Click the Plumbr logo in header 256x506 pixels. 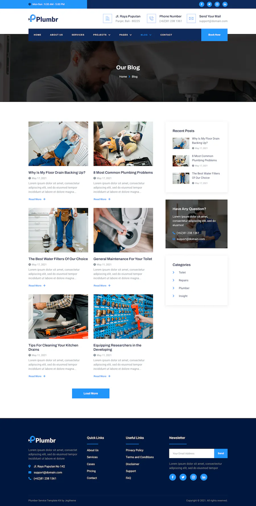pos(43,19)
